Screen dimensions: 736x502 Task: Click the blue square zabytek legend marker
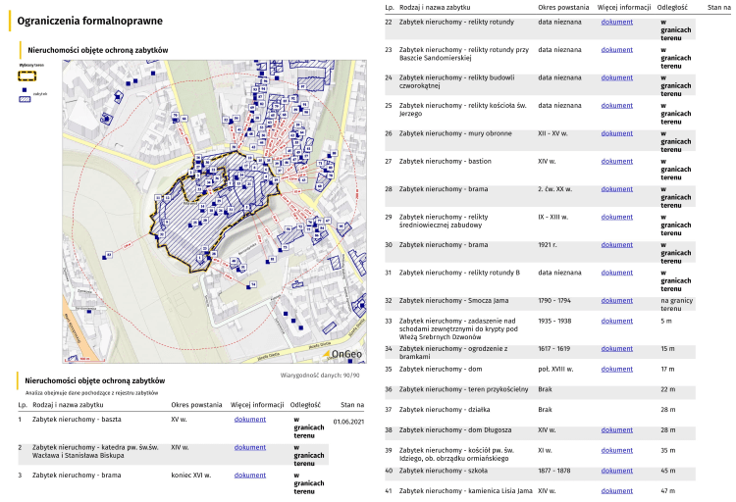point(25,89)
